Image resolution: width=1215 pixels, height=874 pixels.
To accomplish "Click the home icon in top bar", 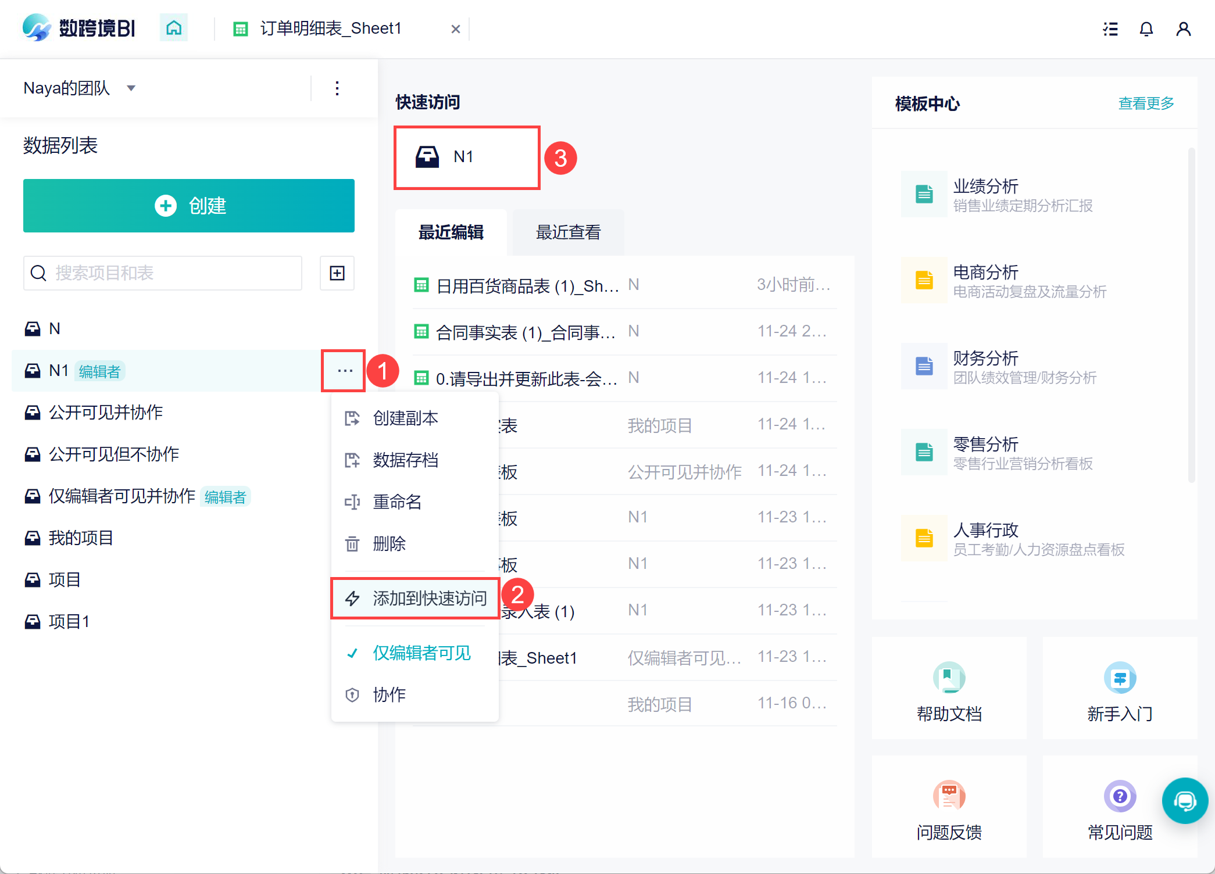I will click(x=174, y=28).
